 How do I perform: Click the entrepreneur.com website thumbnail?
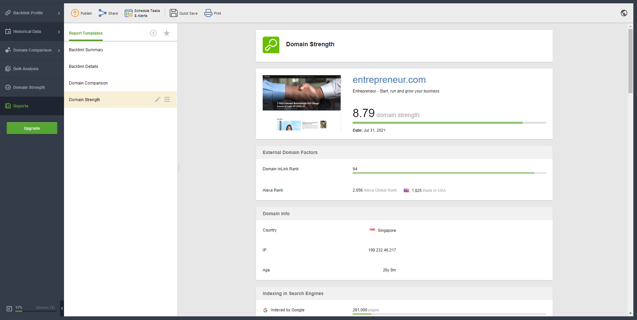pos(302,103)
